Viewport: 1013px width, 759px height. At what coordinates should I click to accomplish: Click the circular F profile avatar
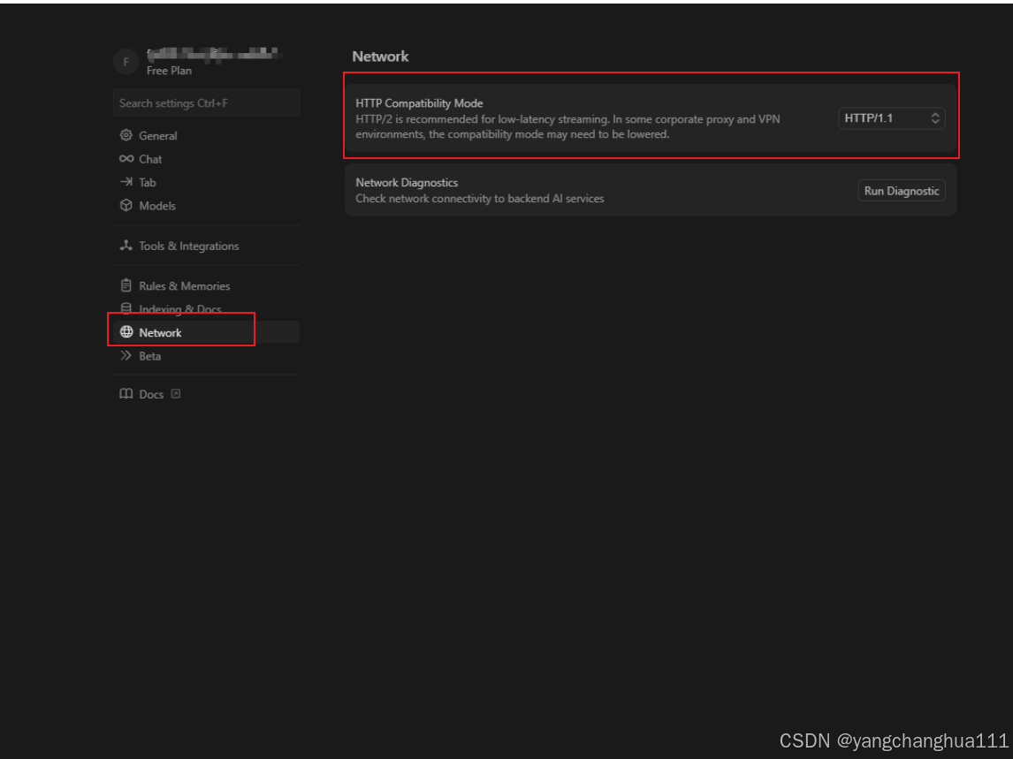pyautogui.click(x=125, y=61)
